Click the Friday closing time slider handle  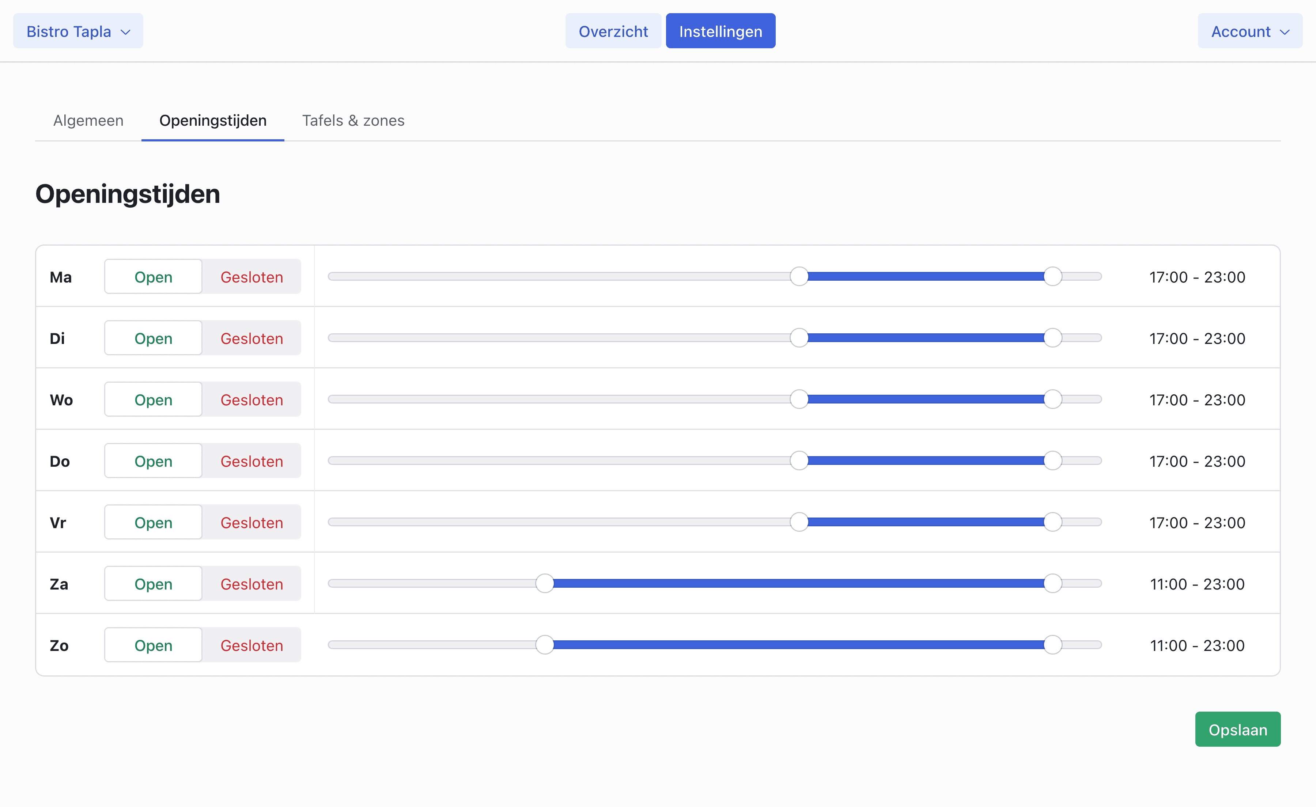(1052, 522)
